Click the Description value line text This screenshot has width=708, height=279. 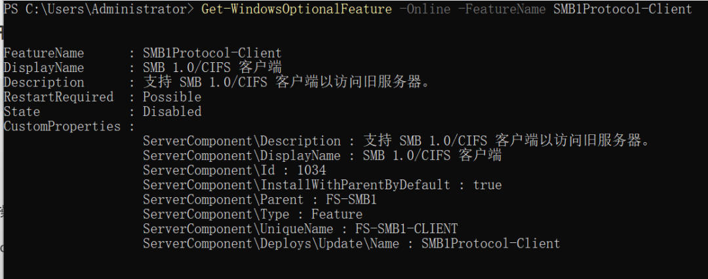(286, 83)
